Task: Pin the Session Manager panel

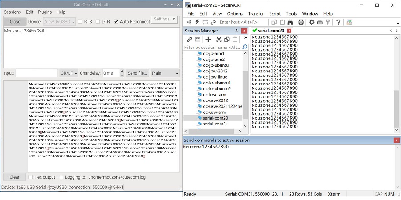Action: tap(237, 31)
